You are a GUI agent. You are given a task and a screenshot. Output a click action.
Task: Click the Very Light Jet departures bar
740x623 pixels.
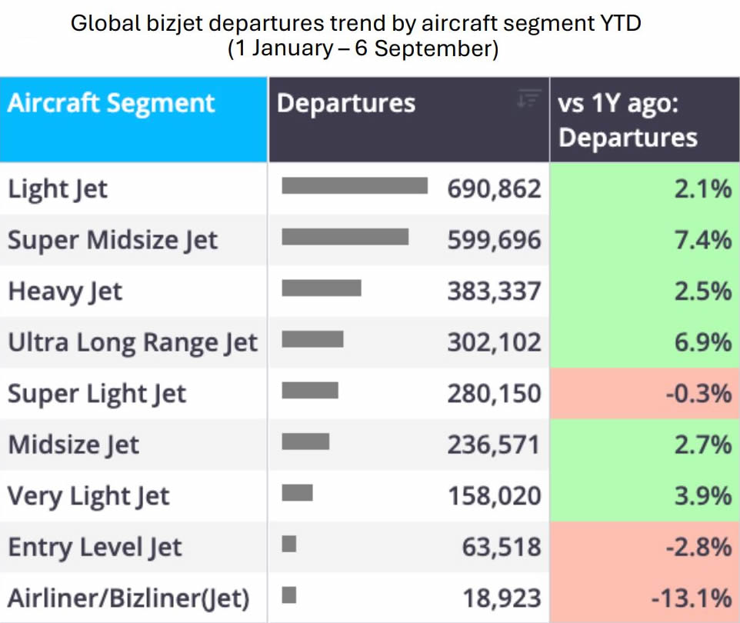coord(298,493)
